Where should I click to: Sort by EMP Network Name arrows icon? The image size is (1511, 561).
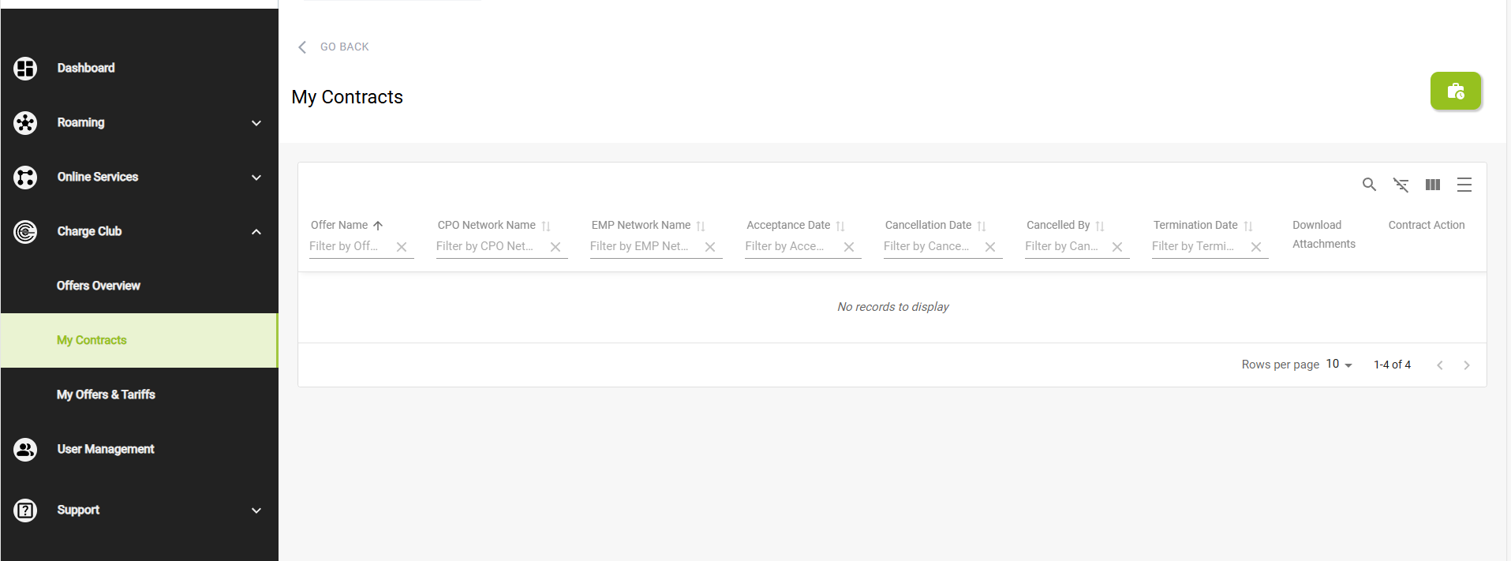point(701,226)
